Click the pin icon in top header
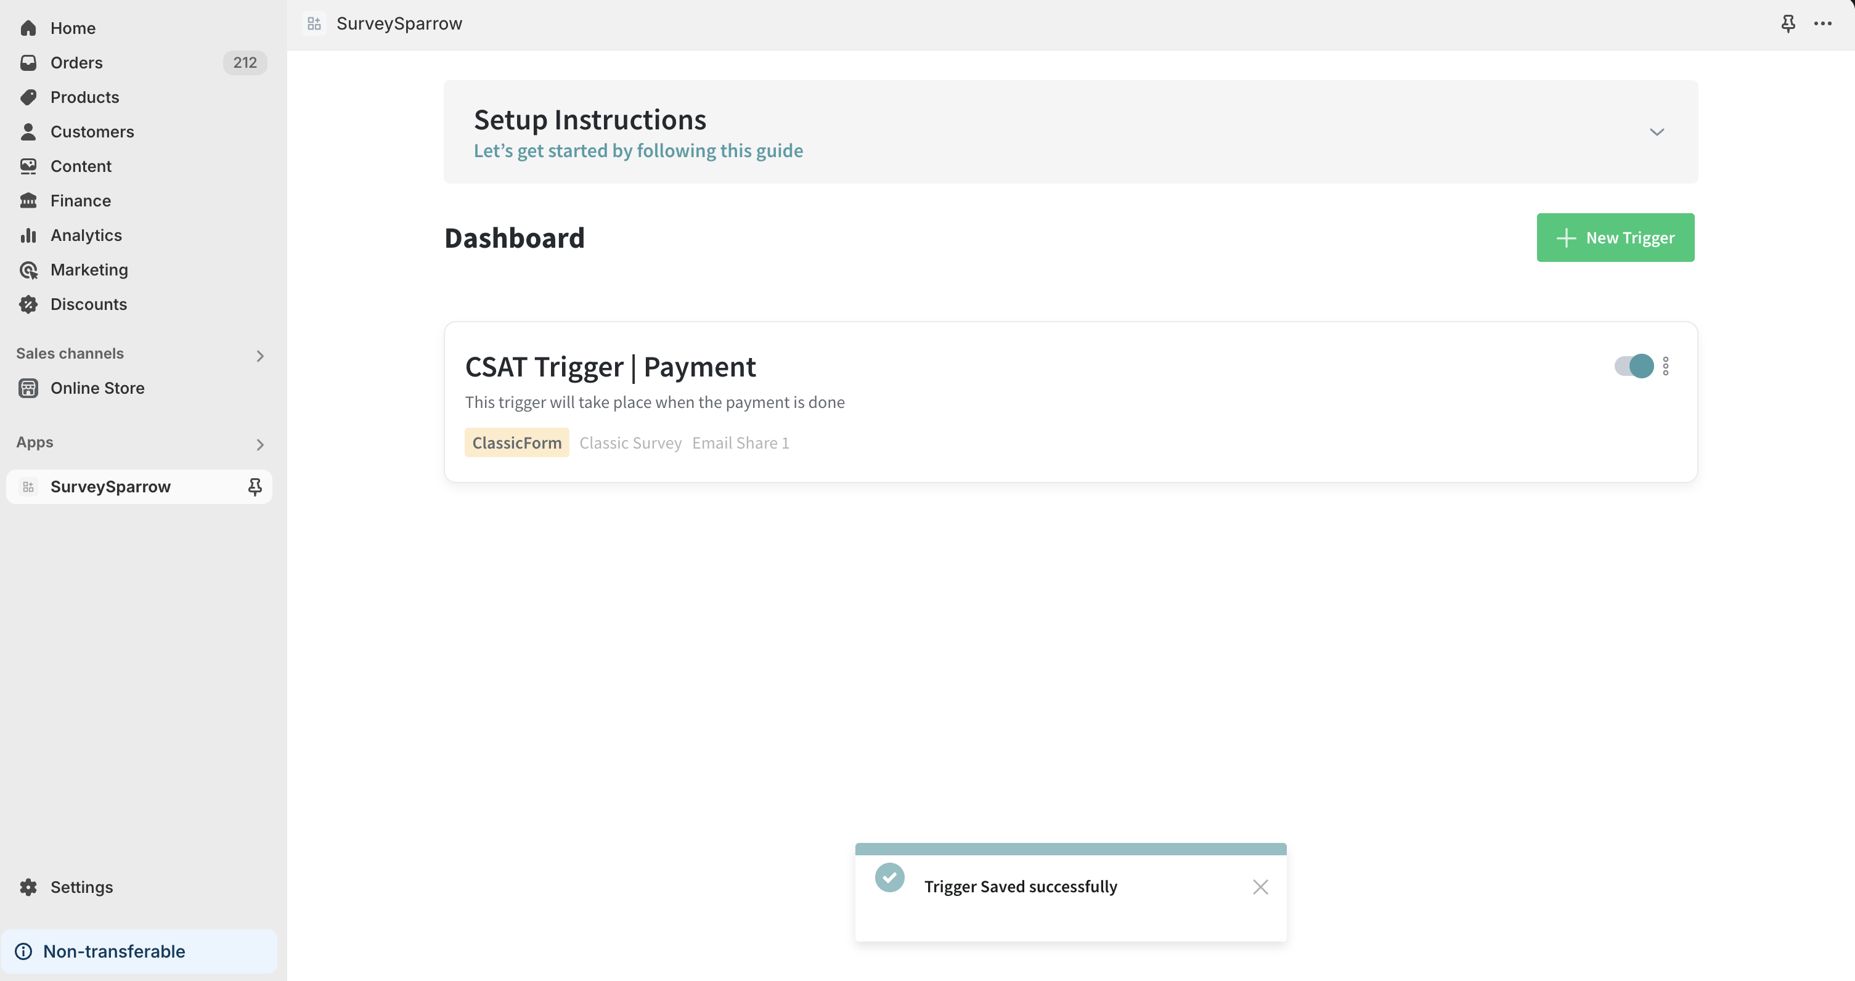The image size is (1855, 981). pyautogui.click(x=1787, y=24)
